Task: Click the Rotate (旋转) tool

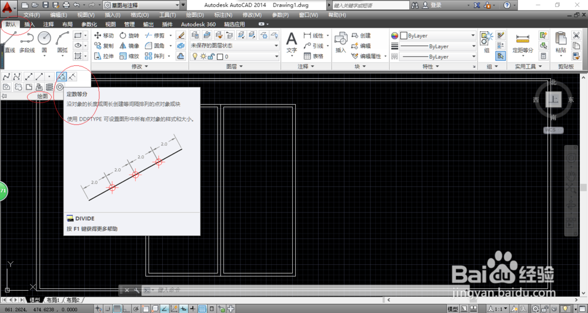Action: point(129,35)
